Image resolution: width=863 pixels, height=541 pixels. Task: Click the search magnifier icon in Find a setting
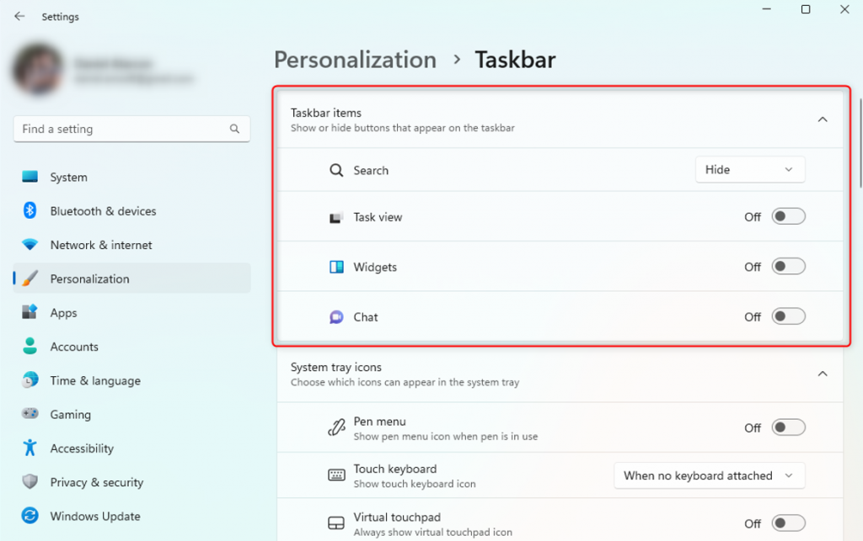234,129
